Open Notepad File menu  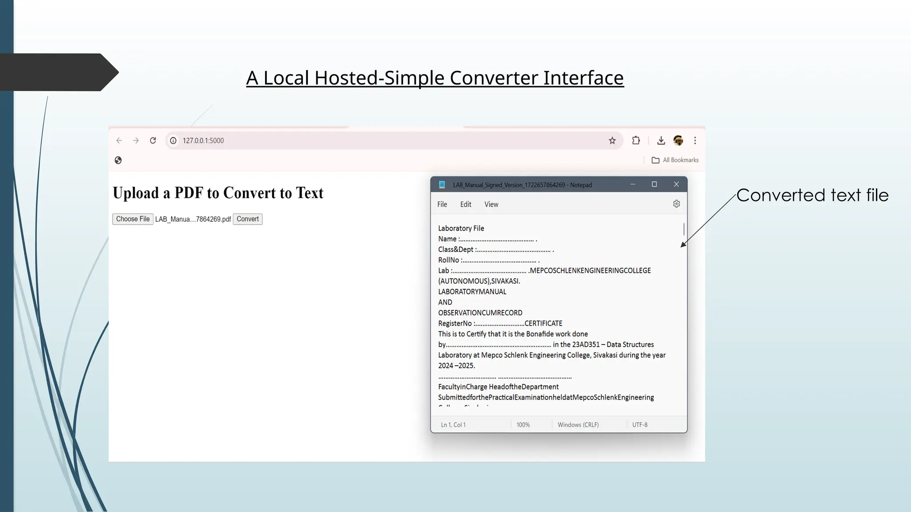(442, 204)
